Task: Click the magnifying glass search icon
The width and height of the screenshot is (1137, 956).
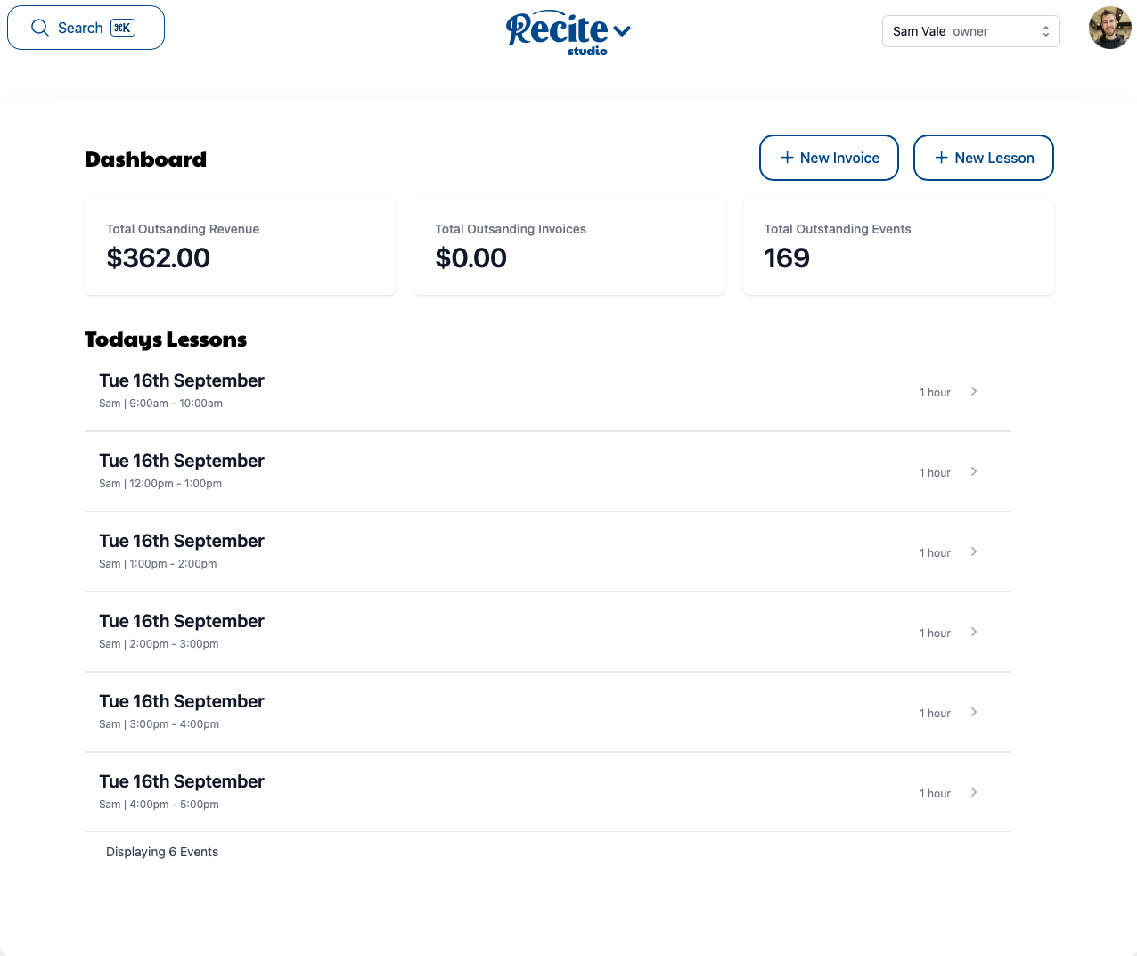Action: tap(40, 28)
